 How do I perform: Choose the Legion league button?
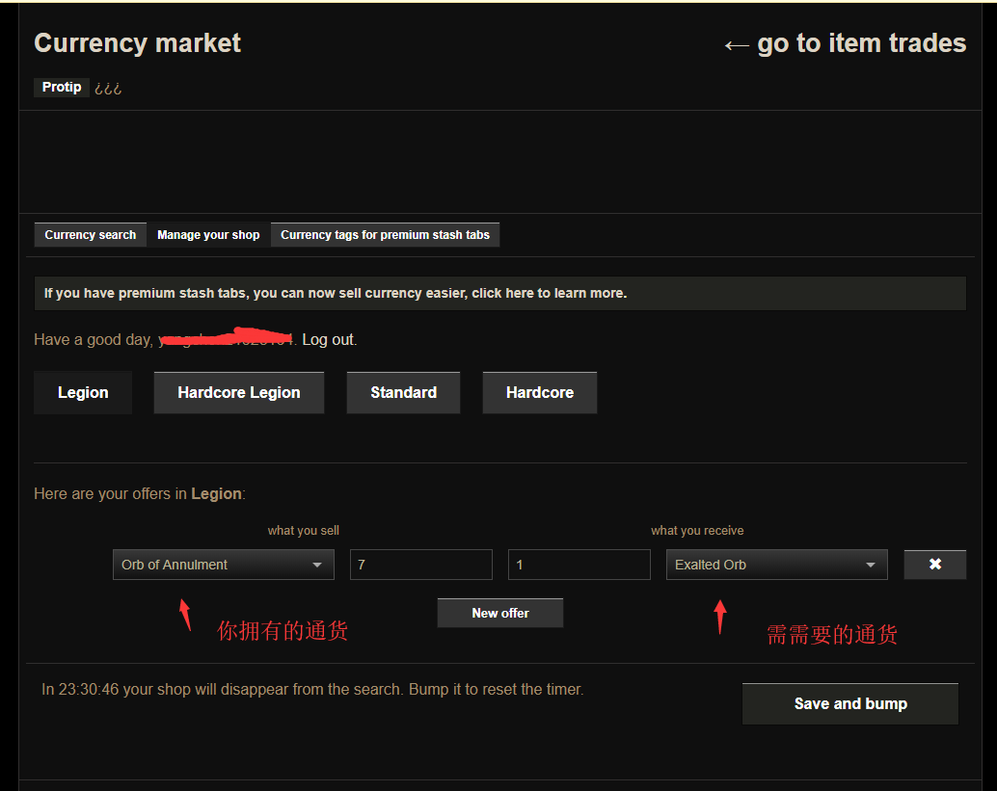[x=83, y=393]
